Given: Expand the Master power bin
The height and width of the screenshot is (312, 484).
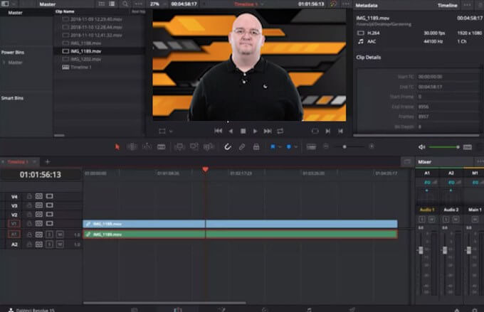Looking at the screenshot, I should pyautogui.click(x=4, y=63).
